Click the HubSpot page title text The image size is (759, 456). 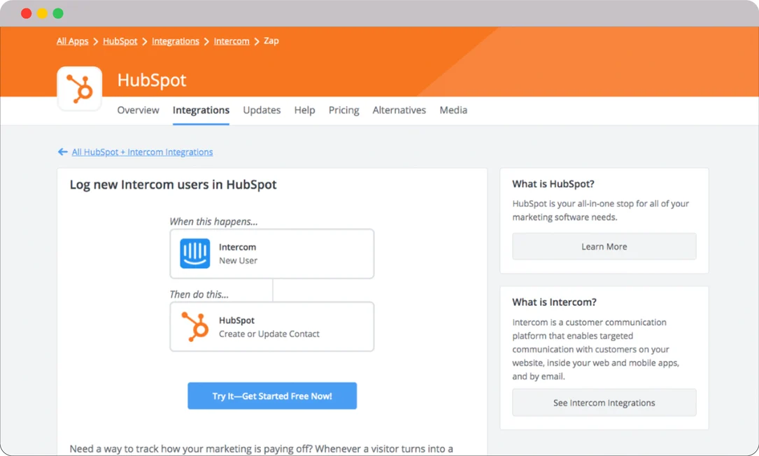tap(152, 80)
